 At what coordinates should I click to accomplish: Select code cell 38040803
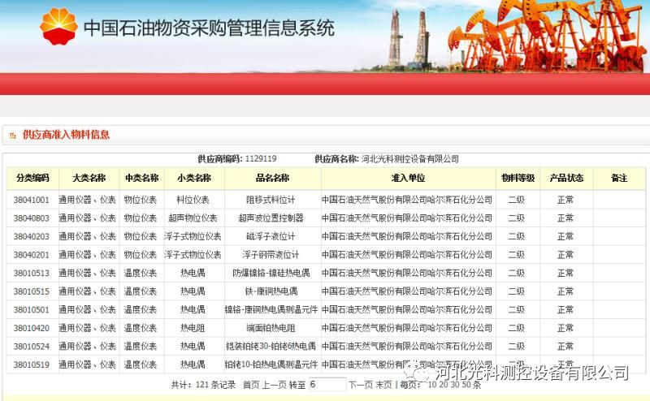[31, 218]
